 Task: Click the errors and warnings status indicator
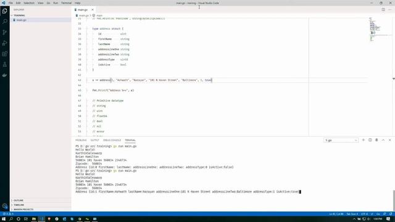[x=8, y=214]
